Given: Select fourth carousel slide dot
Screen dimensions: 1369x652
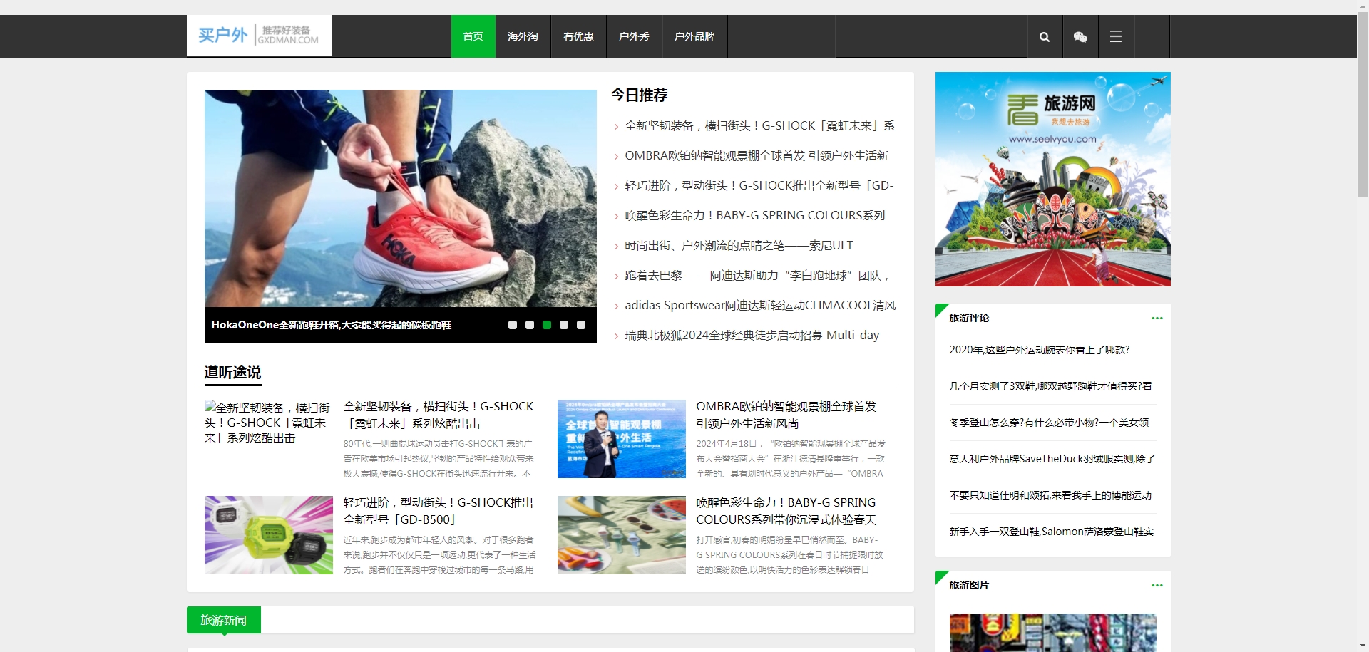Looking at the screenshot, I should point(563,325).
